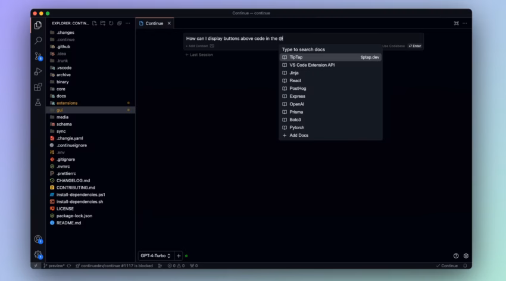The width and height of the screenshot is (506, 281).
Task: Switch to the Continue tab
Action: click(154, 23)
